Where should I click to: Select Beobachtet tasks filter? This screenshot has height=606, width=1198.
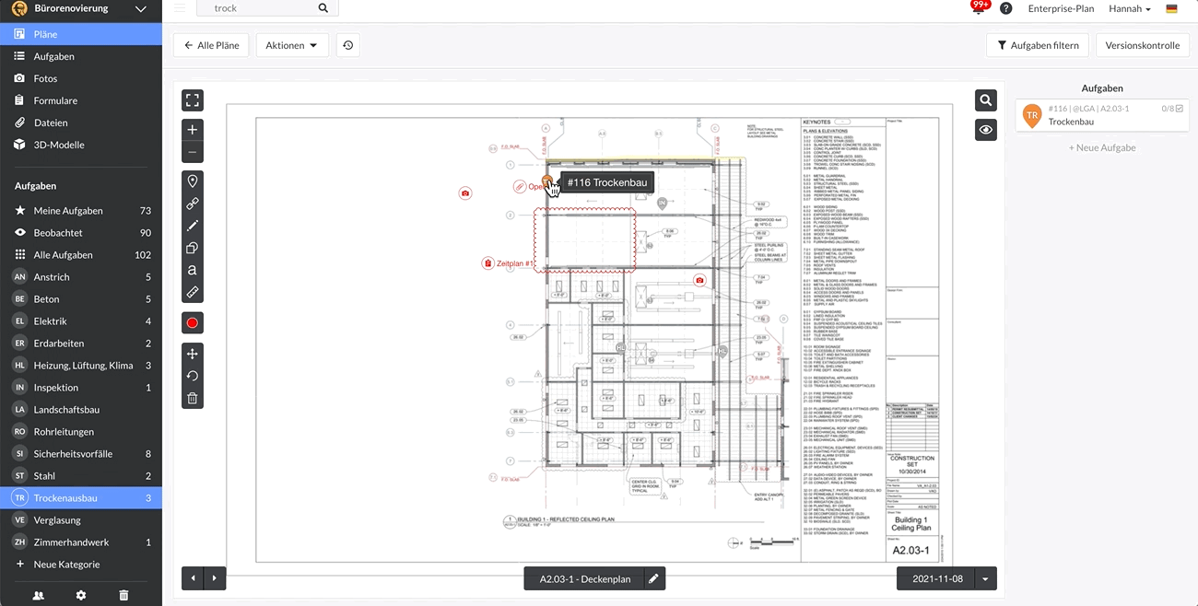[81, 233]
